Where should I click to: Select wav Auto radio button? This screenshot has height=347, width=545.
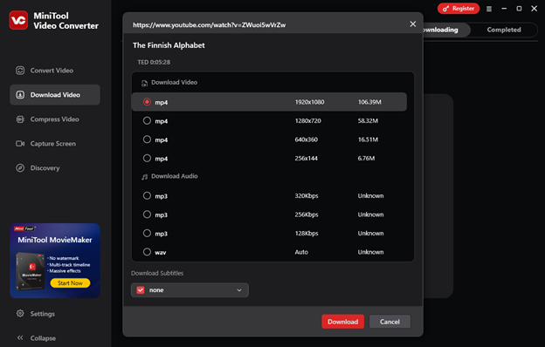pos(147,252)
